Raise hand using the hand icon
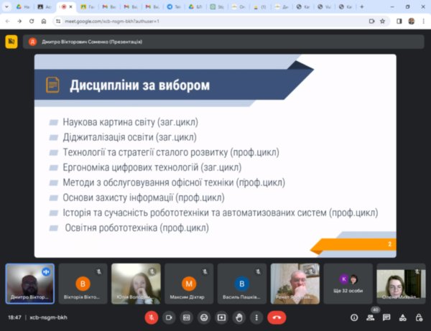 [238, 317]
